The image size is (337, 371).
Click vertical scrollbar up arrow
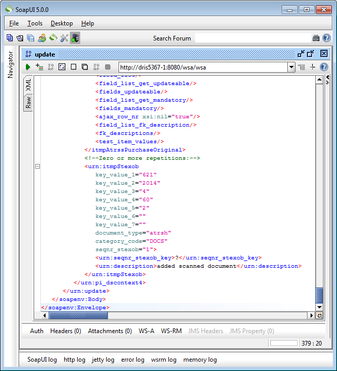[x=319, y=80]
